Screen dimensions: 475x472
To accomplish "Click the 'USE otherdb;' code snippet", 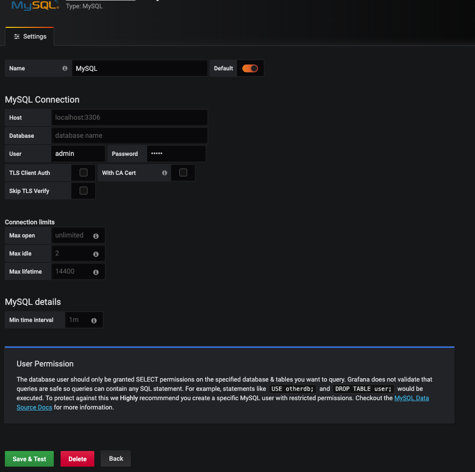I will (292, 388).
